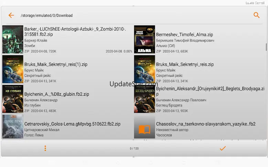Click author Быченин Александр Павлович
Screen dimensions: 268x167
pos(181,100)
